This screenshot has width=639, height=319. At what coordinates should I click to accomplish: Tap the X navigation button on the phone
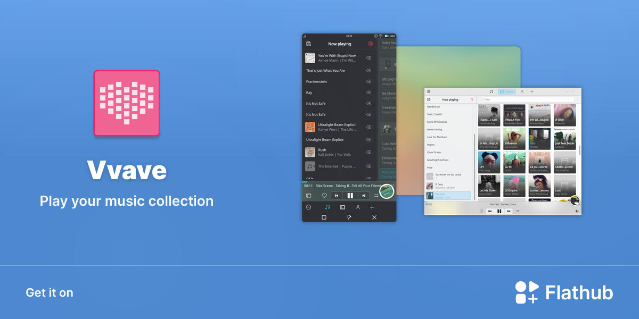point(374,217)
